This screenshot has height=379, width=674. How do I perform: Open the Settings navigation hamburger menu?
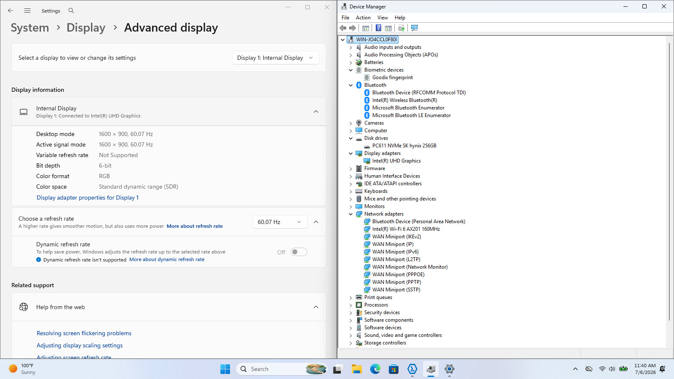(x=27, y=11)
